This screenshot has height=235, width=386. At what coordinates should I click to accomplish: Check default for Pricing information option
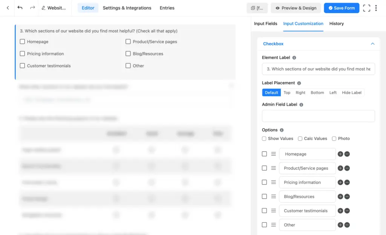pyautogui.click(x=264, y=182)
